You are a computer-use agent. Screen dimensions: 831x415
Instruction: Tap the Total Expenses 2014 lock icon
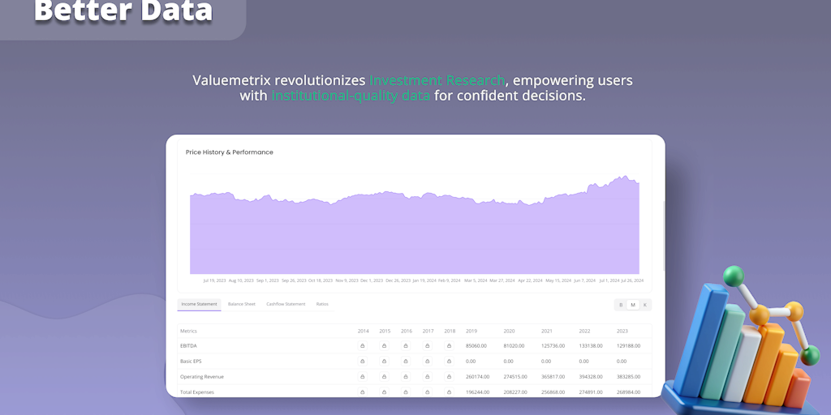363,392
